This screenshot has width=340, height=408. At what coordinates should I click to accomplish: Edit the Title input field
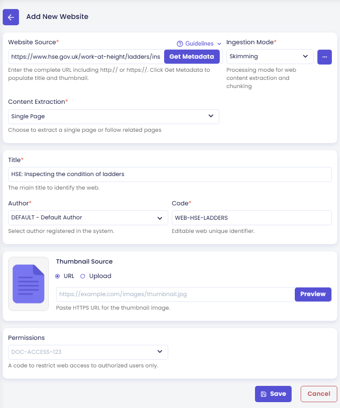[x=170, y=174]
